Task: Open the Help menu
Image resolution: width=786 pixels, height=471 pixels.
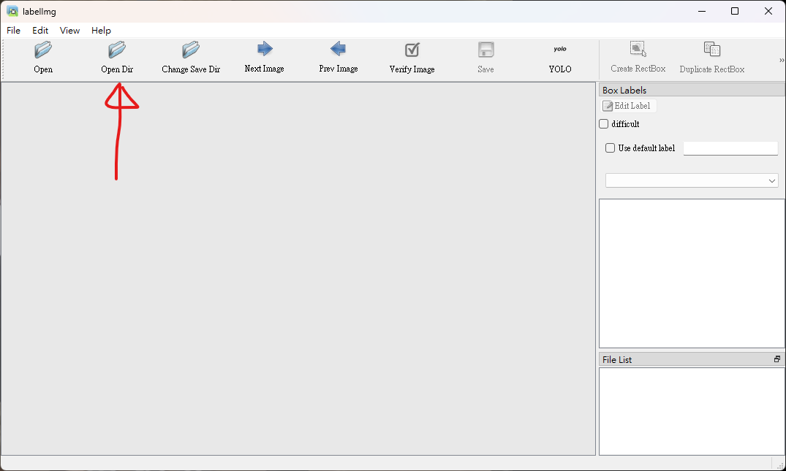Action: (x=101, y=31)
